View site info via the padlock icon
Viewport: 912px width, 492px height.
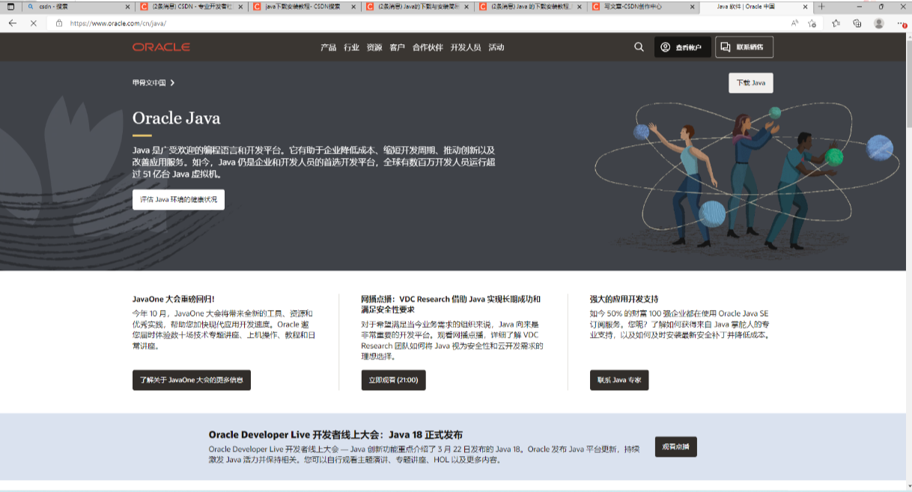tap(59, 23)
